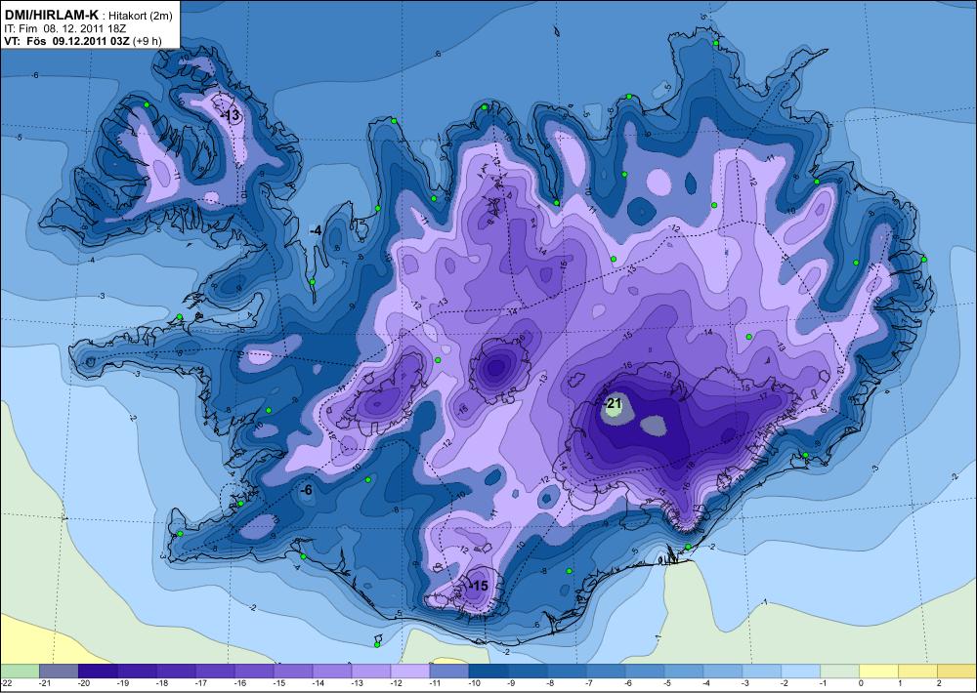The width and height of the screenshot is (977, 693).
Task: Click the -11 number in the color scale bar
Action: (435, 683)
